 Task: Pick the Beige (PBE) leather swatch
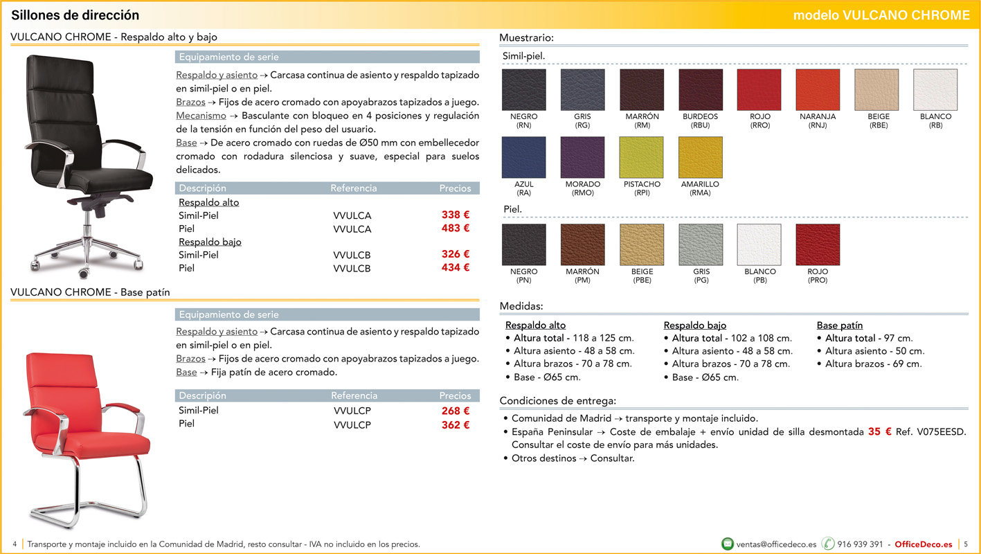point(642,244)
